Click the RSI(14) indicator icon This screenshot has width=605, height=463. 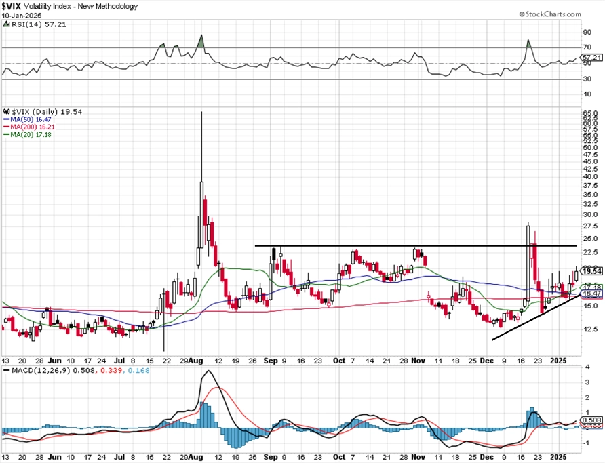click(x=6, y=24)
